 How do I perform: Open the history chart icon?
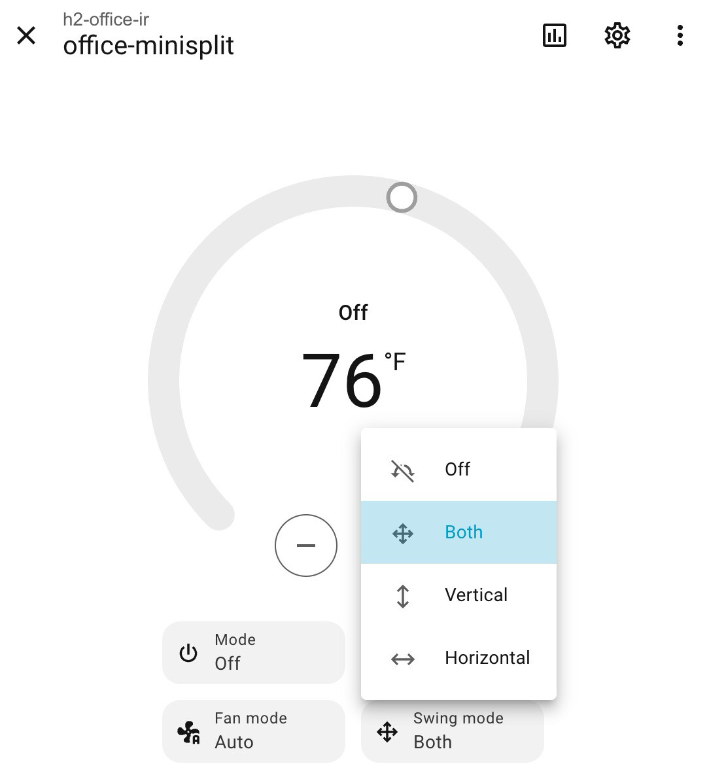554,35
